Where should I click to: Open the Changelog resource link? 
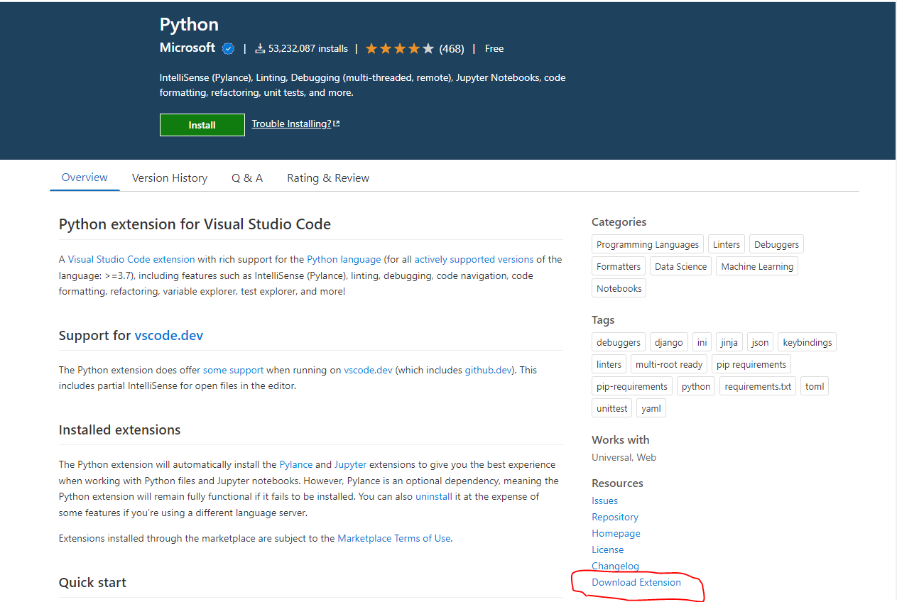(616, 566)
